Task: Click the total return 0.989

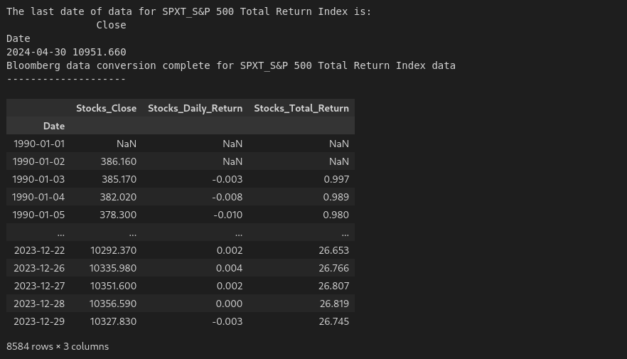Action: pos(336,197)
